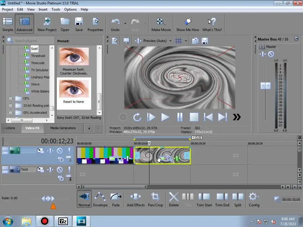This screenshot has width=303, height=227.
Task: Expand the OFX folder in plug-in tree
Action: point(10,98)
